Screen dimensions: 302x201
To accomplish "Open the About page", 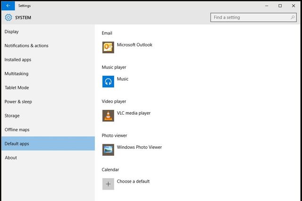I will pyautogui.click(x=48, y=158).
